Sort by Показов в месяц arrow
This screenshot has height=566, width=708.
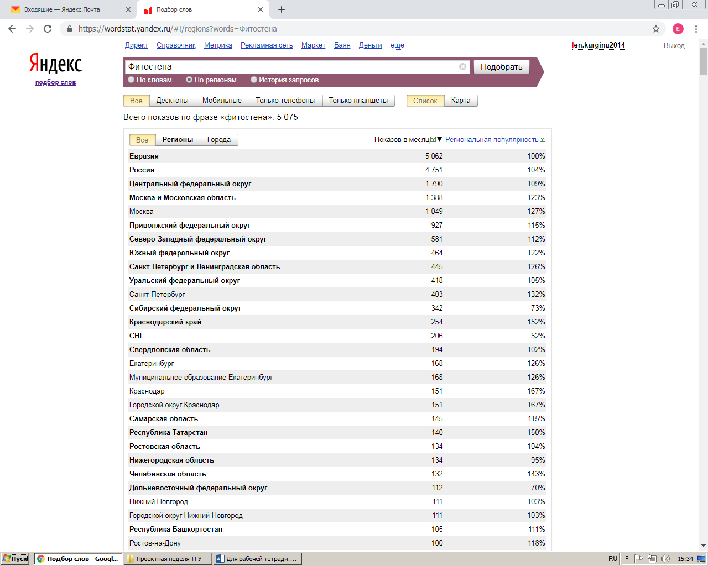440,140
